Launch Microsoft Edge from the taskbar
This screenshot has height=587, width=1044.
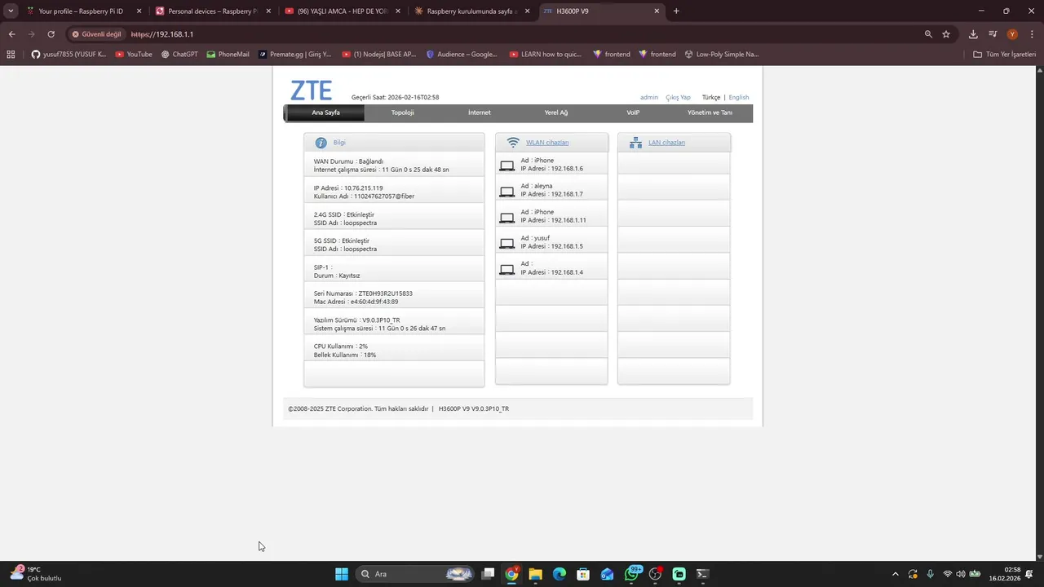pyautogui.click(x=560, y=574)
